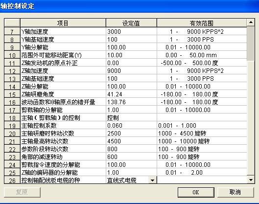The image size is (259, 204).
Task: Select row header number 9
Action: pos(12,47)
